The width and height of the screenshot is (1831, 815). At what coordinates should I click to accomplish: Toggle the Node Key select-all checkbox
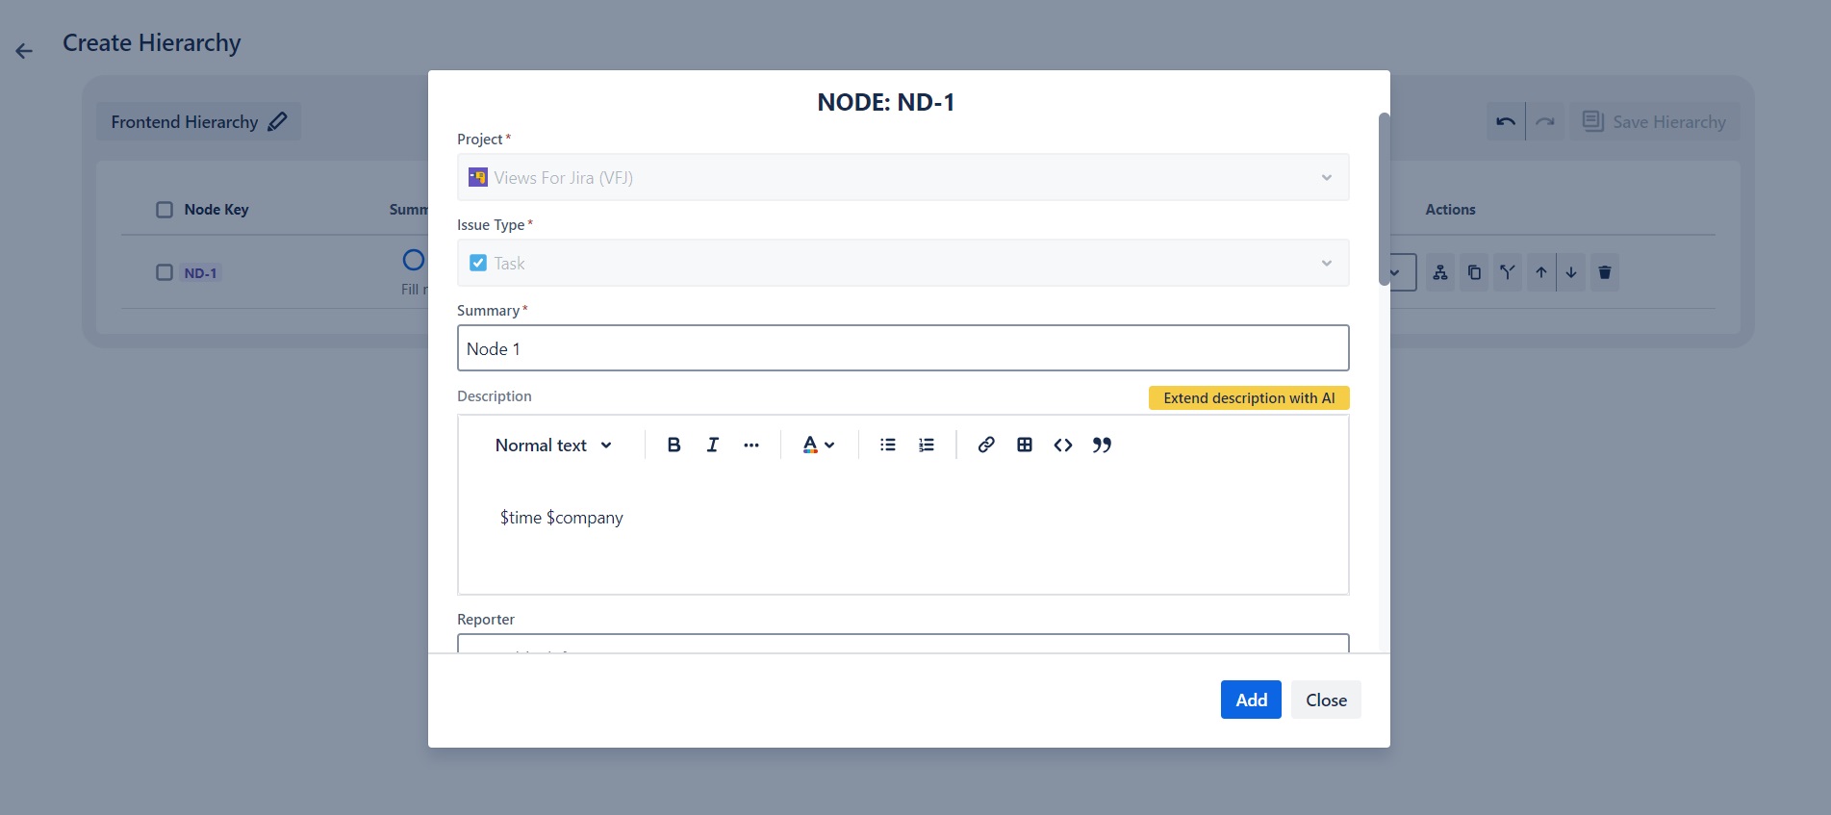point(165,210)
